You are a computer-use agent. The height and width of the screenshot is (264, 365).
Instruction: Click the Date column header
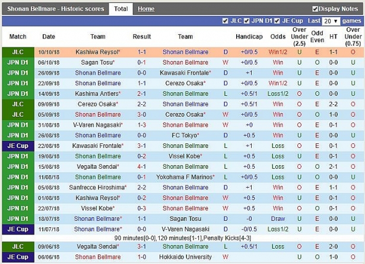coord(49,37)
